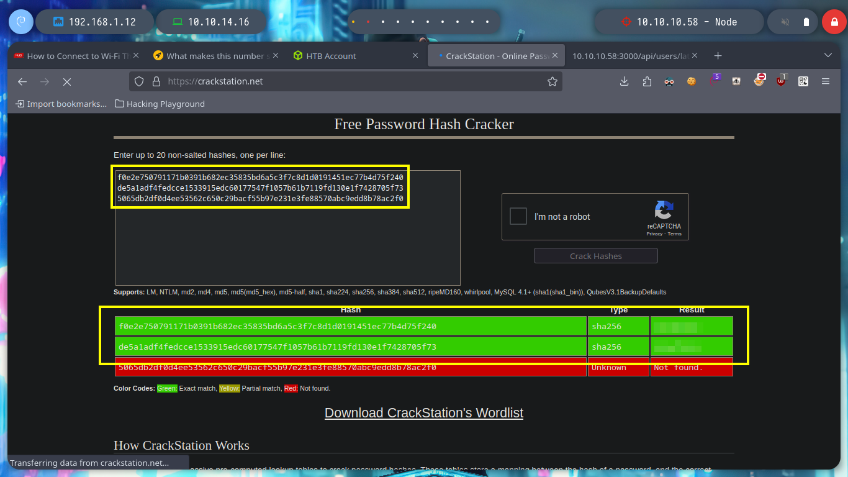Click Import bookmarks in bookmarks bar
The height and width of the screenshot is (477, 848).
tap(61, 104)
